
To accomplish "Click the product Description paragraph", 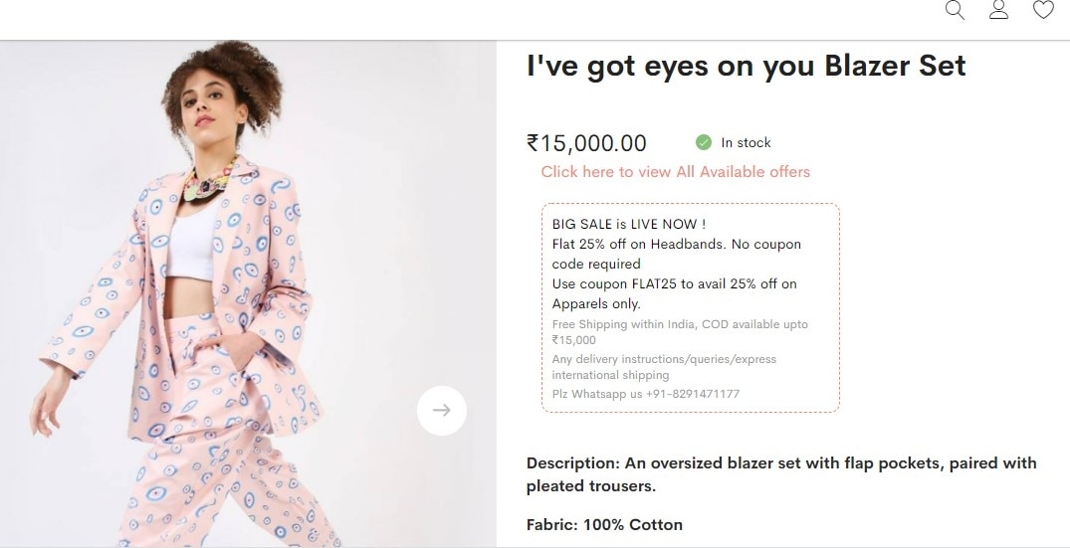I will click(780, 474).
